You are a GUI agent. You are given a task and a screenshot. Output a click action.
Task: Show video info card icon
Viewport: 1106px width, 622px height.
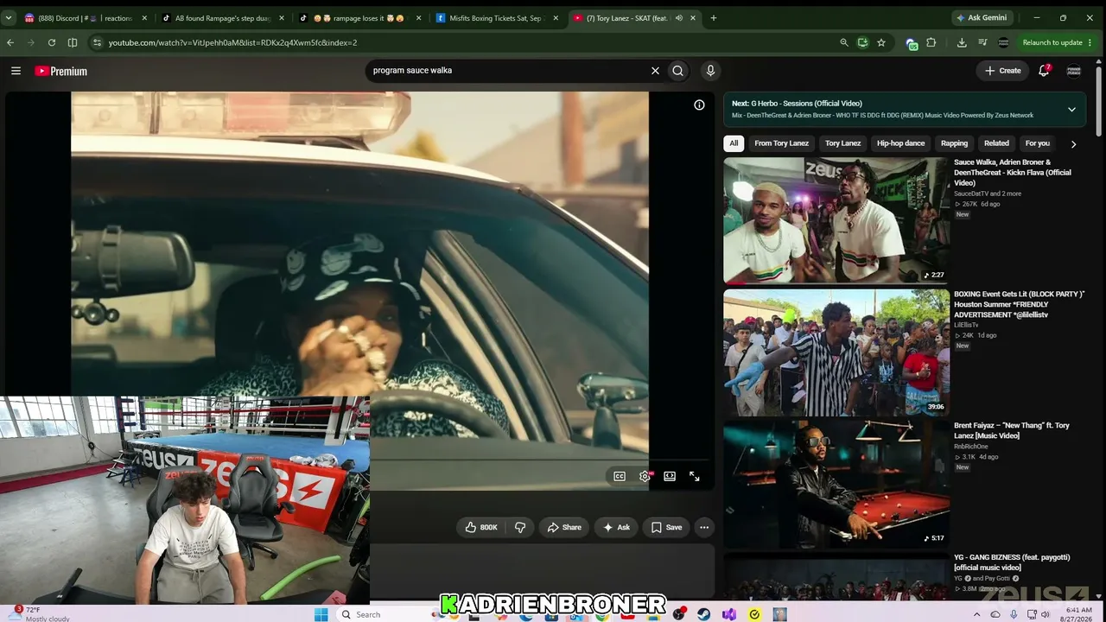[x=699, y=105]
